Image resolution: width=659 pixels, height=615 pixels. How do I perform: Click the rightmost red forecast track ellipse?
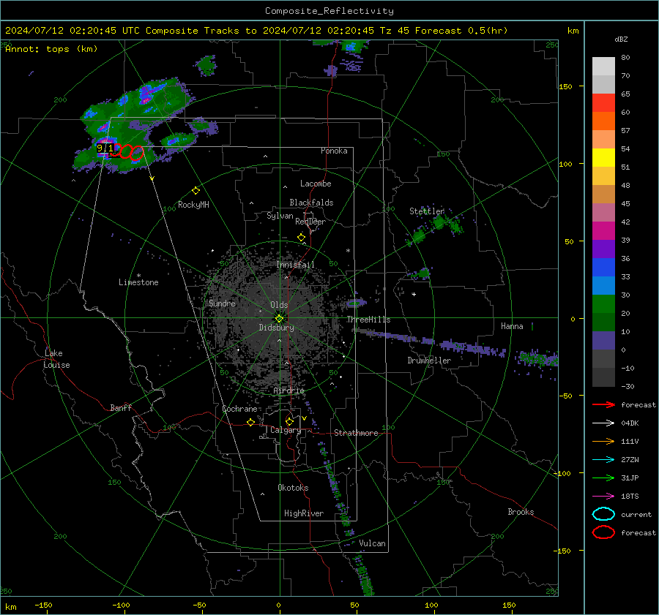click(137, 154)
